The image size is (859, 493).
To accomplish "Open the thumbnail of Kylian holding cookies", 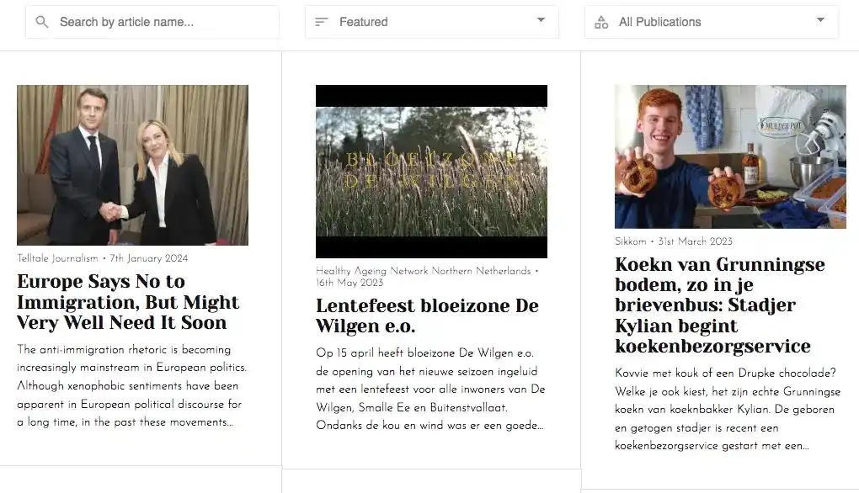I will (730, 156).
